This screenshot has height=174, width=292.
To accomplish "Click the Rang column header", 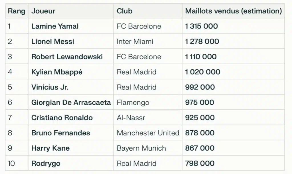I will click(x=17, y=11).
